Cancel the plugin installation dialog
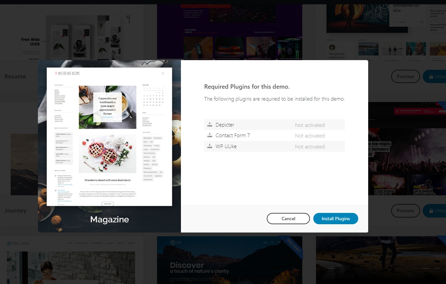 click(288, 219)
